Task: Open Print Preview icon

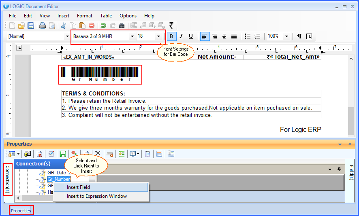Action: [52, 25]
